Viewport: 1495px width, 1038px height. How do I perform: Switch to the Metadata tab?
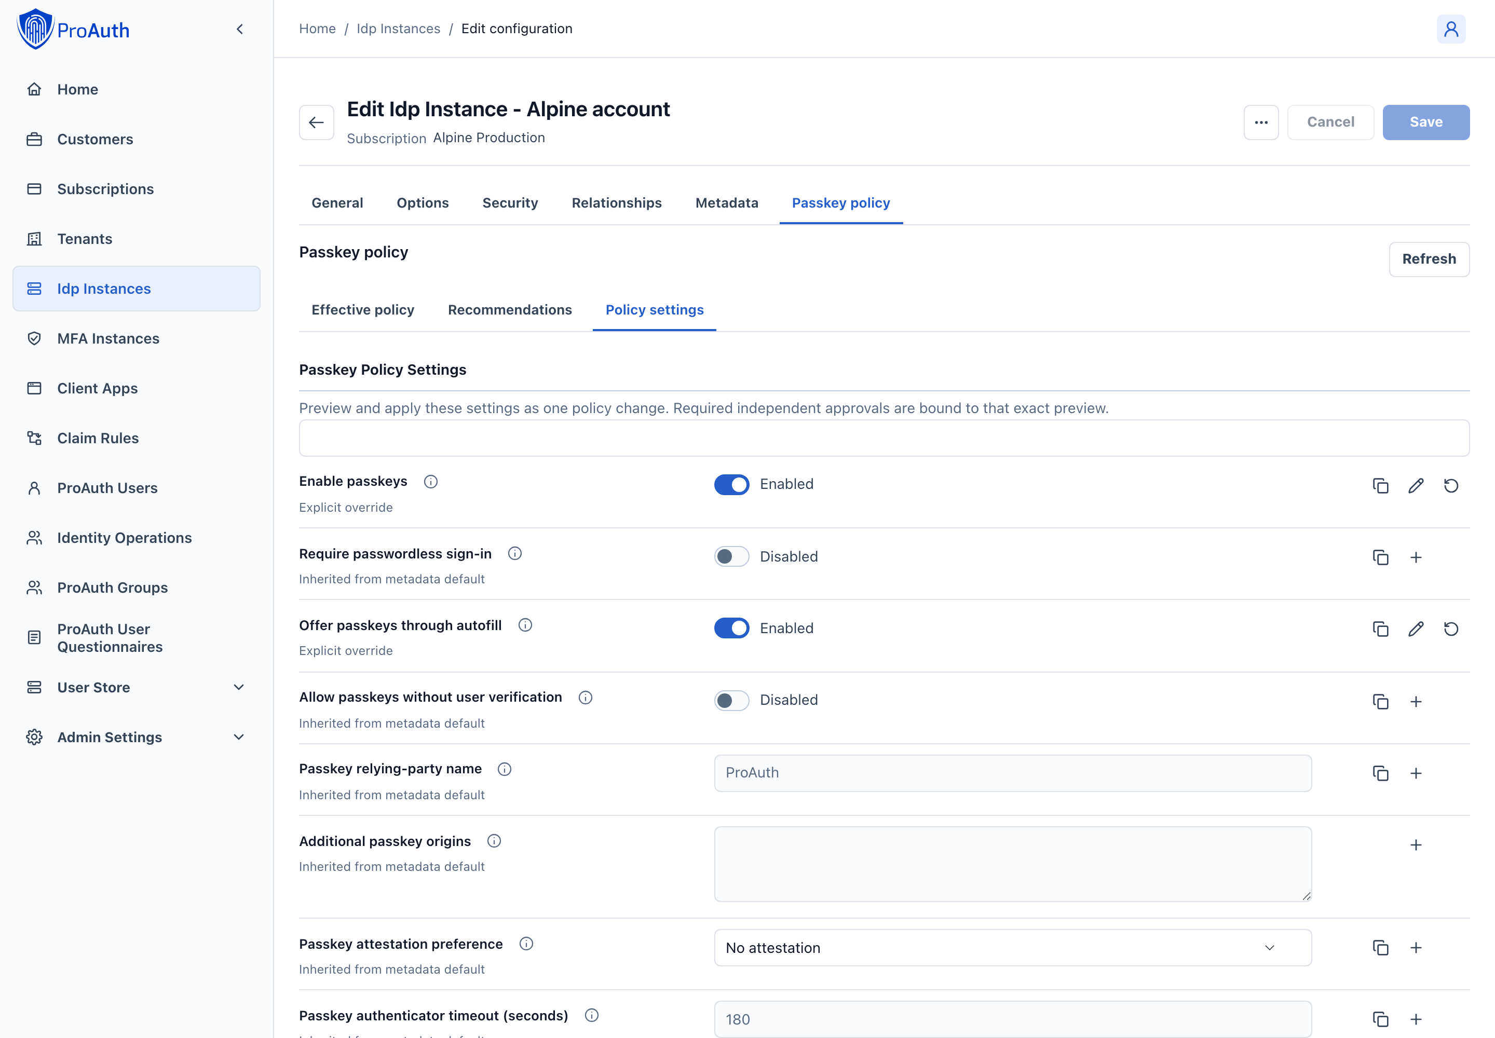727,203
